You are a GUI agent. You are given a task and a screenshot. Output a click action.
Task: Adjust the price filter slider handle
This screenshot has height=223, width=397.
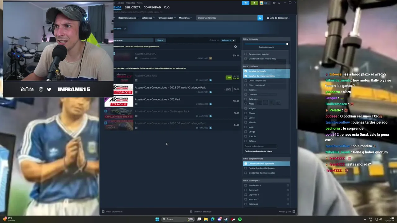[x=287, y=44]
